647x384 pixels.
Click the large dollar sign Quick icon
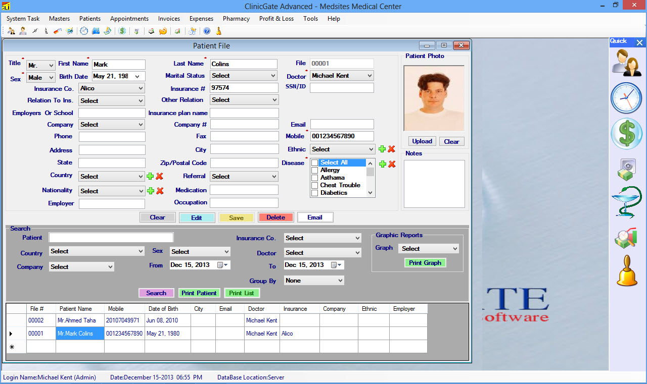(626, 134)
